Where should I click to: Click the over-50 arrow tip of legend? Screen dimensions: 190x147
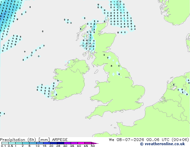[95, 143]
